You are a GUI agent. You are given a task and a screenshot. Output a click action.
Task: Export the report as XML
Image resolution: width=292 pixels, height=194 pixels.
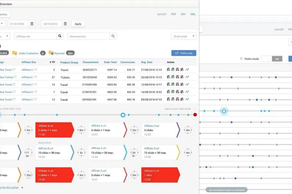click(x=193, y=14)
